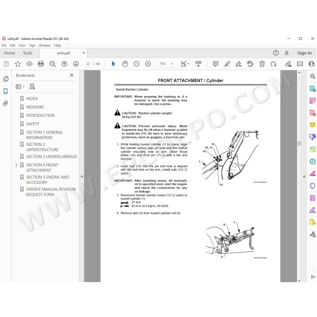Image resolution: width=317 pixels, height=317 pixels.
Task: Open SECTION 3 UNDERCARRIAGE bookmark
Action: click(52, 157)
